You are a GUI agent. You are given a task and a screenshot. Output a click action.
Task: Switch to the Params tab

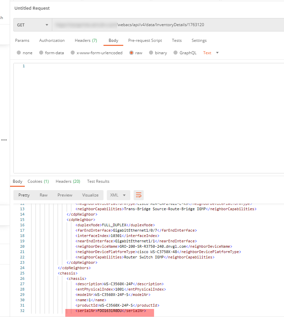tap(22, 40)
